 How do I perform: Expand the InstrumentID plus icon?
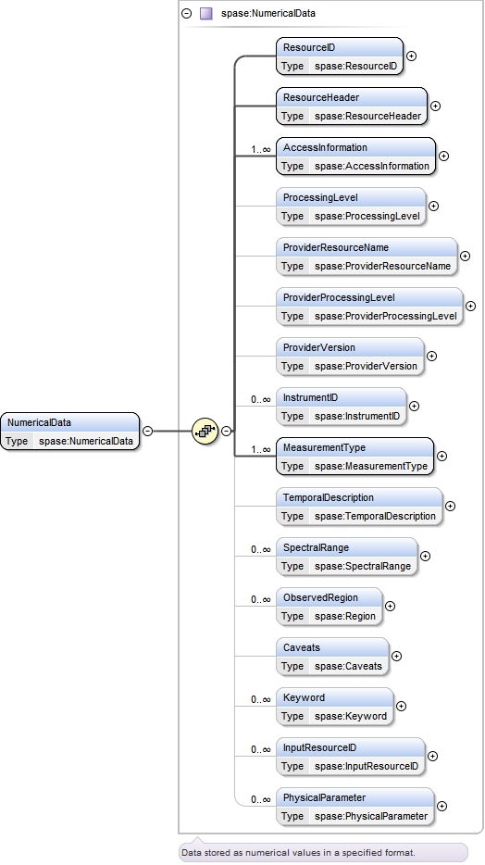tap(414, 406)
